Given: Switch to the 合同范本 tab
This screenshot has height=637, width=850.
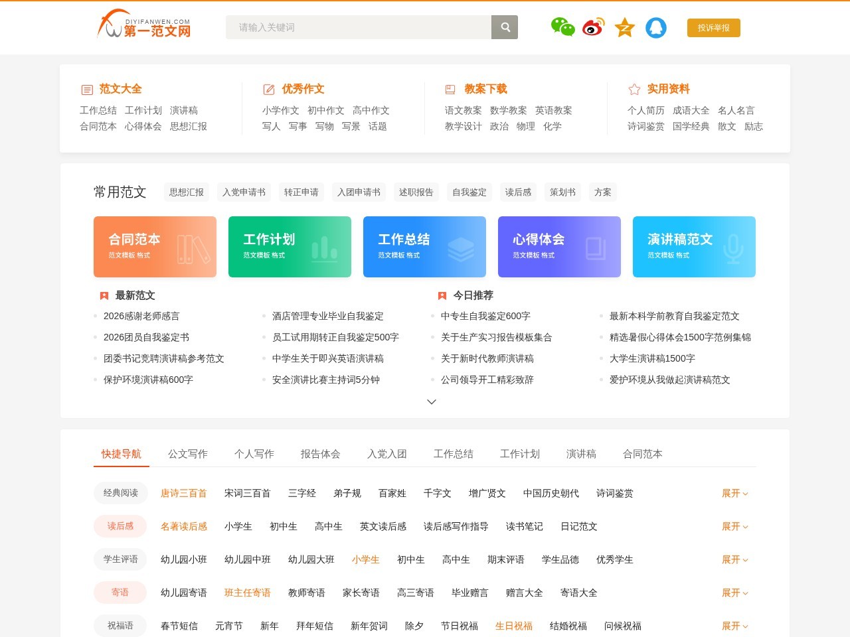Looking at the screenshot, I should [643, 454].
